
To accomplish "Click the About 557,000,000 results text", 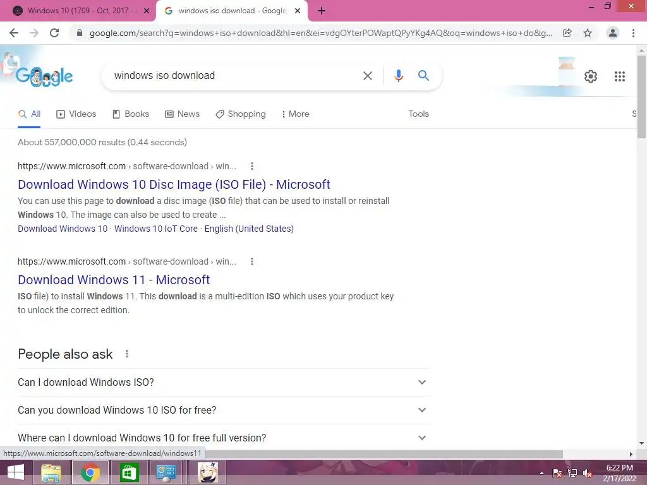I will point(102,142).
